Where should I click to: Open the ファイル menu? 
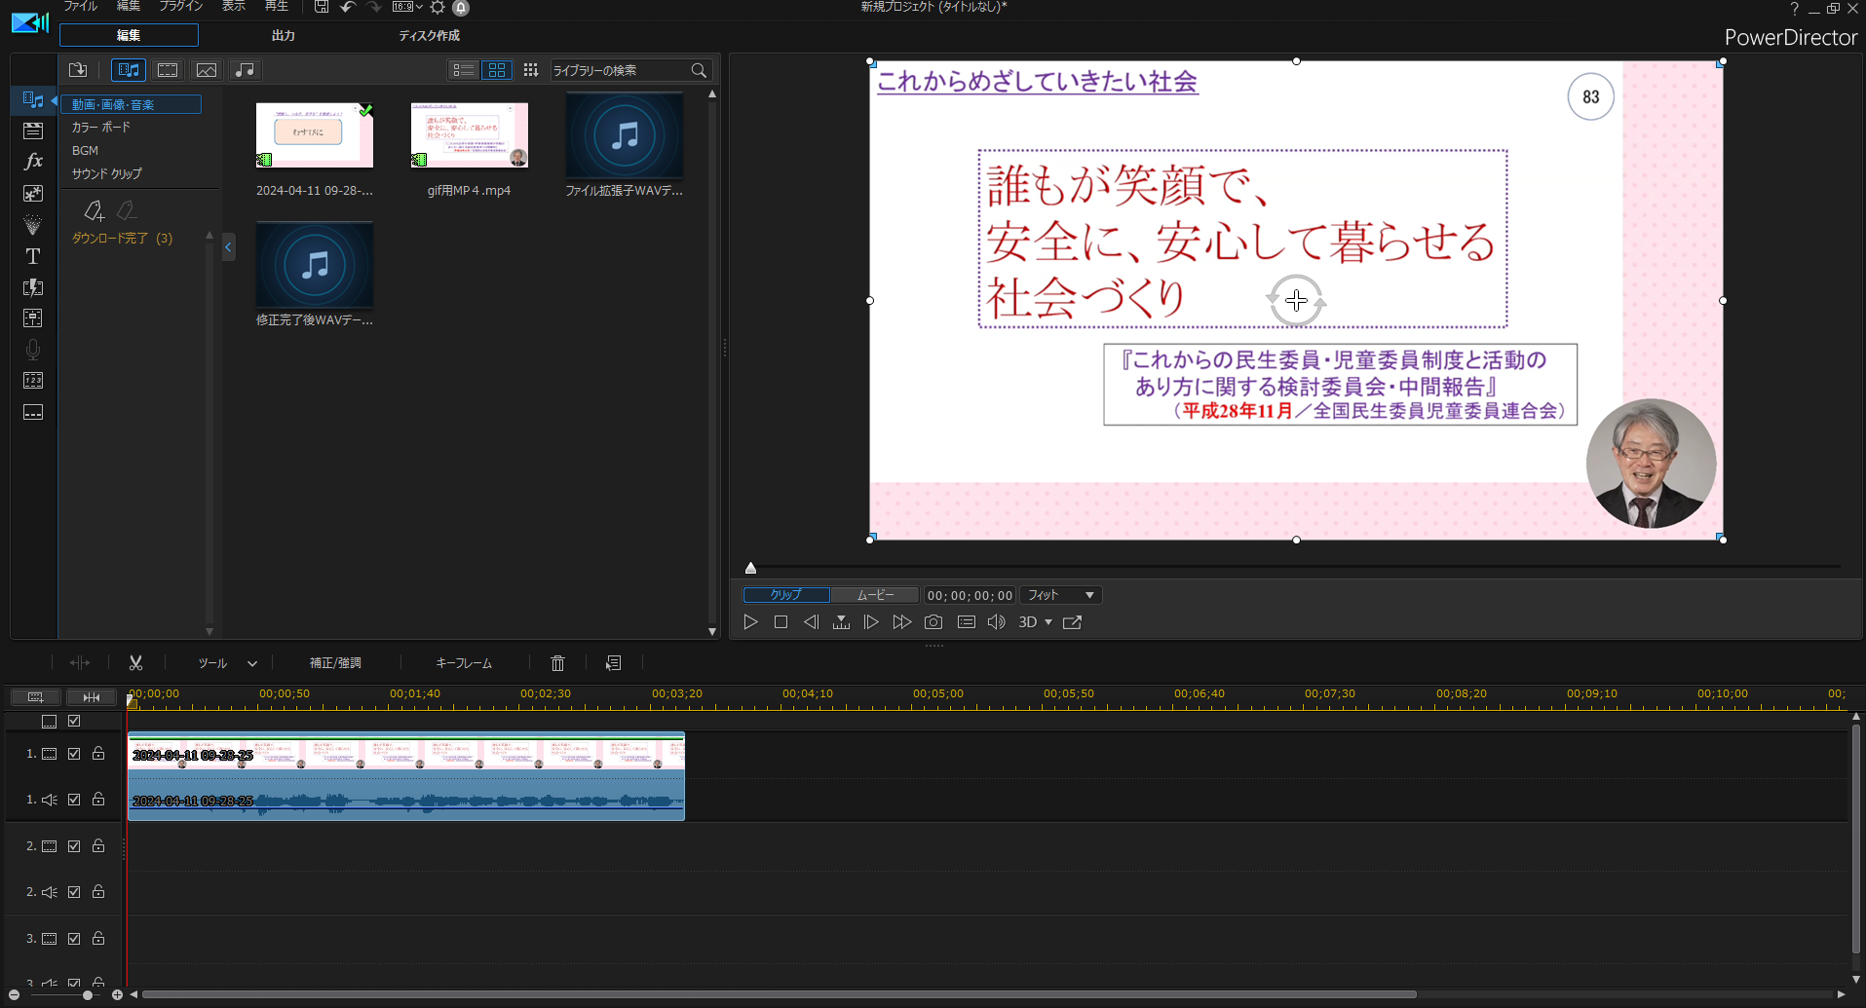pyautogui.click(x=81, y=6)
